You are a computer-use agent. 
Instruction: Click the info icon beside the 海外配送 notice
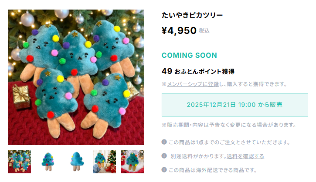tap(164, 170)
